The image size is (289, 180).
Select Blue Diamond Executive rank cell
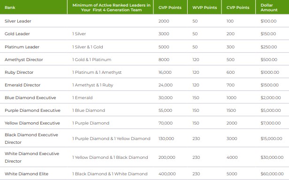point(30,98)
